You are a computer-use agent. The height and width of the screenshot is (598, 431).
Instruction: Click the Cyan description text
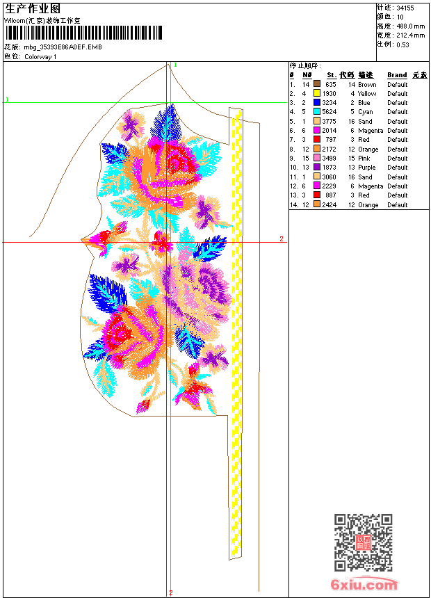click(366, 112)
